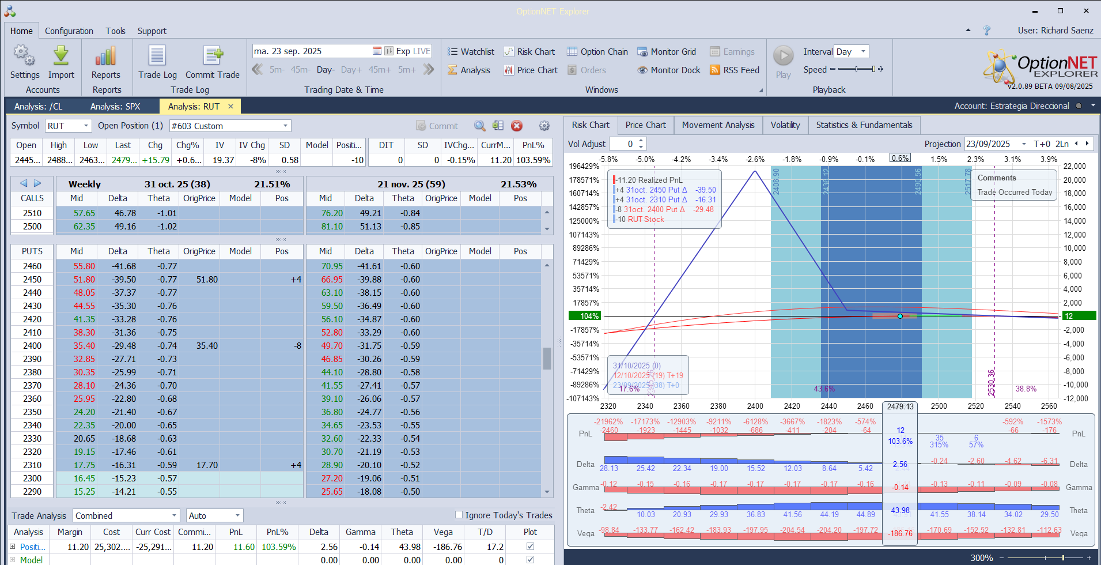Screen dimensions: 1101x565
Task: Open Settings from the Accounts group
Action: (x=24, y=62)
